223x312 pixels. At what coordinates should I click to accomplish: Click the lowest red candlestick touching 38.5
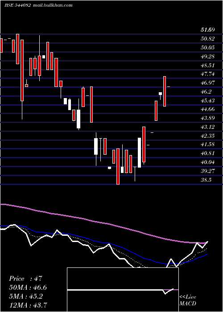[118, 166]
